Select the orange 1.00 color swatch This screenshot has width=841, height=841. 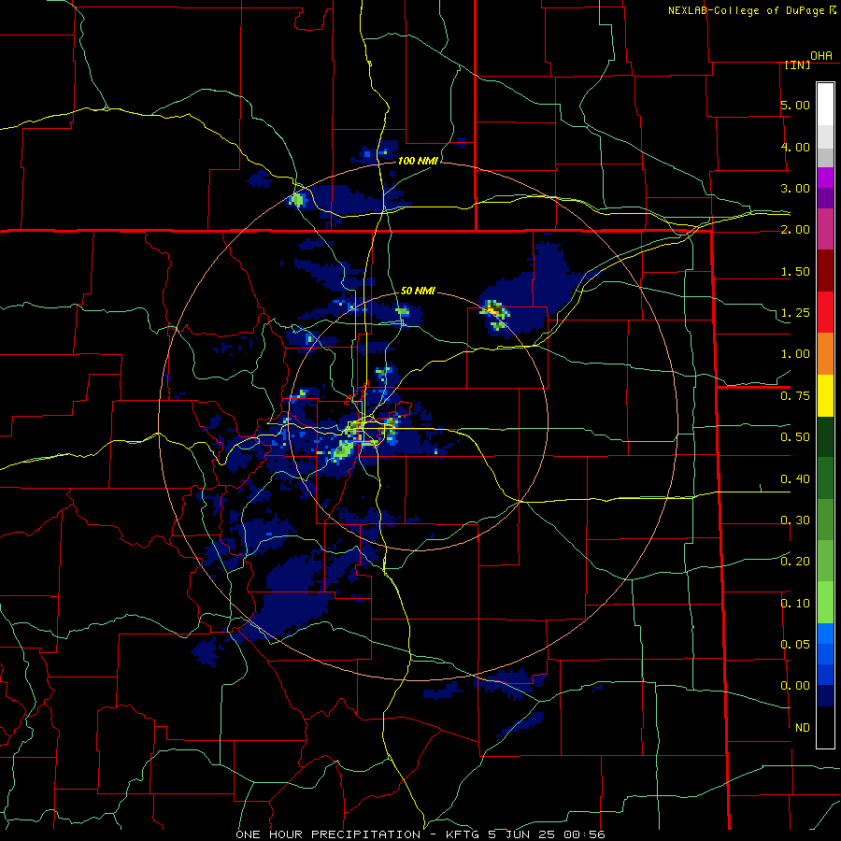825,354
